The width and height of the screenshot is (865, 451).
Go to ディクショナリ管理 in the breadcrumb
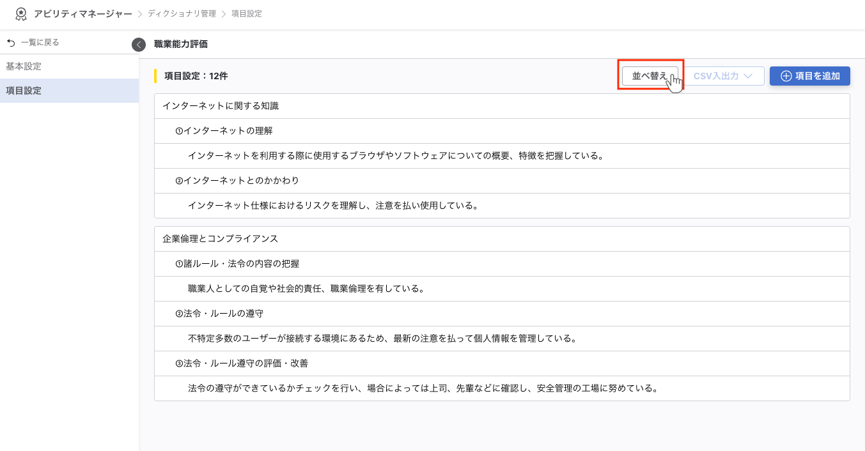point(180,13)
